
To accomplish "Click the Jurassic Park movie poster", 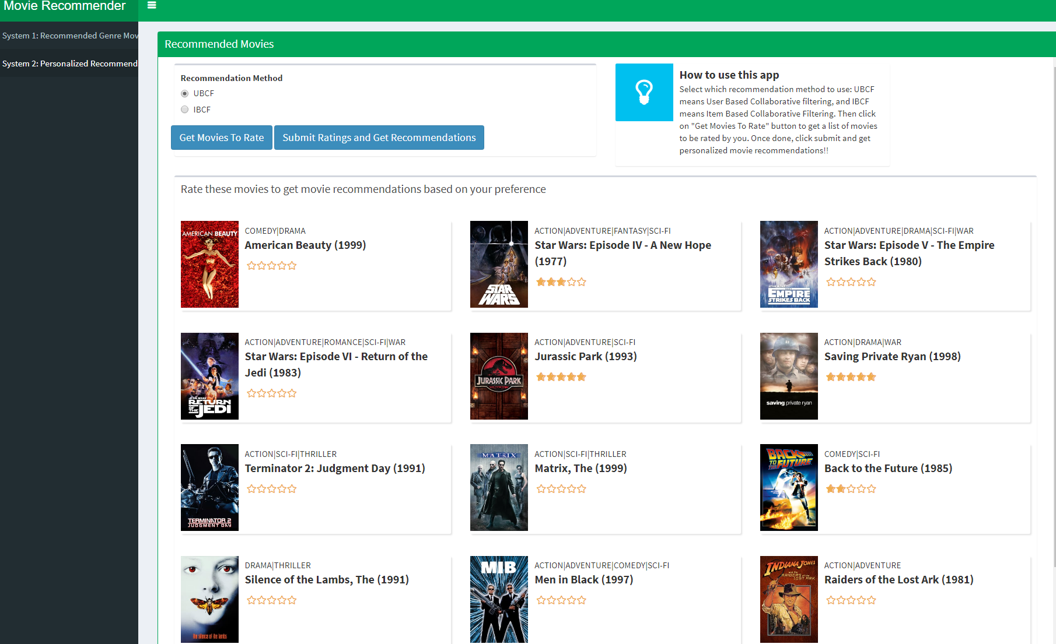I will [x=499, y=376].
